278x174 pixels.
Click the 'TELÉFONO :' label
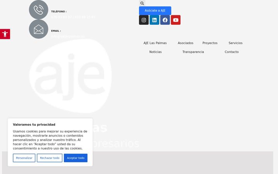click(x=59, y=12)
